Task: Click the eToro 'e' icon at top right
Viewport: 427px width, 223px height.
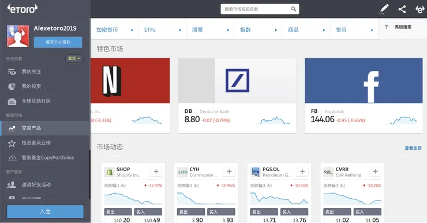Action: click(419, 9)
